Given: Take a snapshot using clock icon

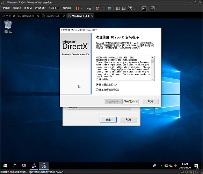Looking at the screenshot, I should (x=97, y=8).
